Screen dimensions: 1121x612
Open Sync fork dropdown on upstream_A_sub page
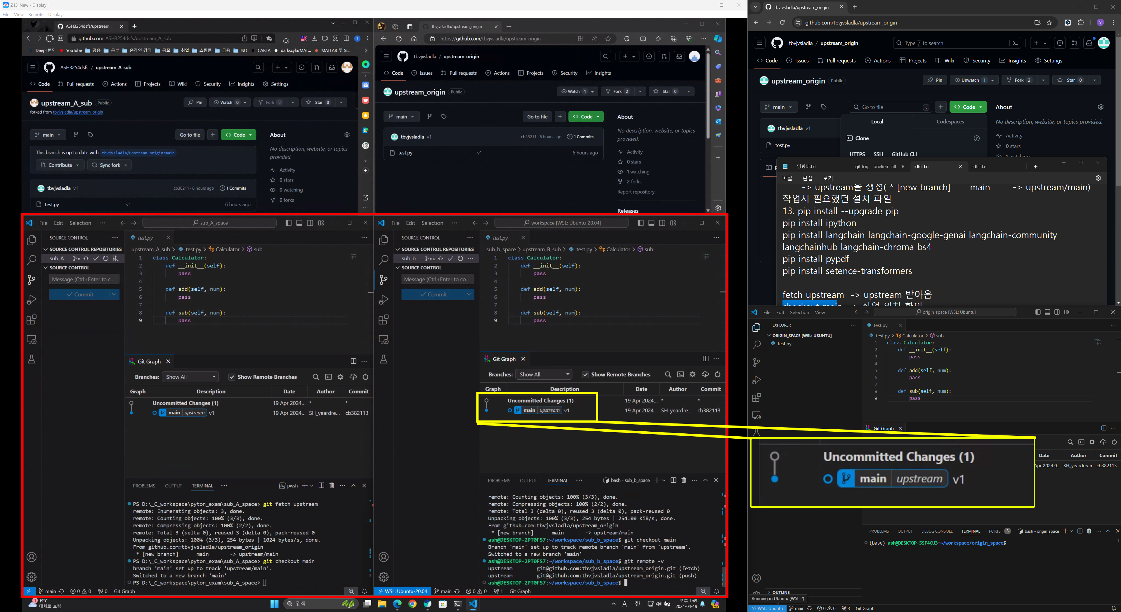110,165
